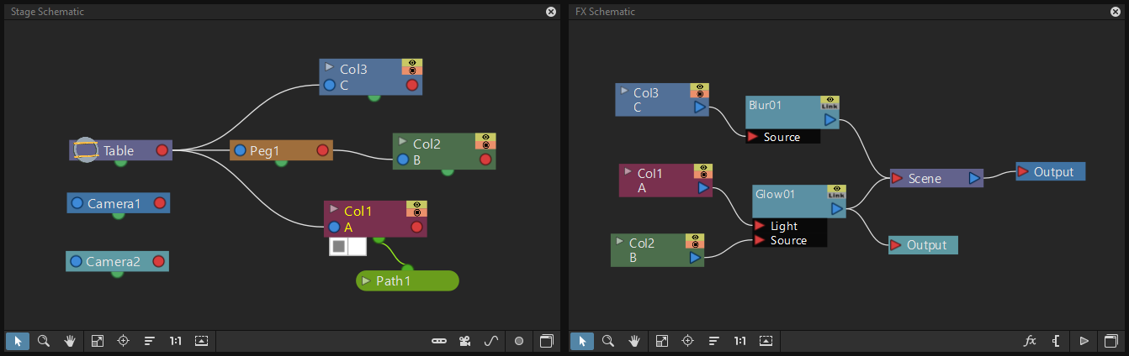Toggle preview eye on Stage Col2 node
This screenshot has height=356, width=1129.
pyautogui.click(x=485, y=137)
